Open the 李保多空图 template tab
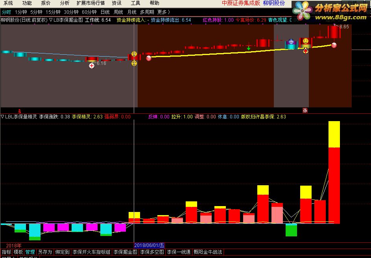Viewport: 371px width, 258px height. [x=152, y=252]
